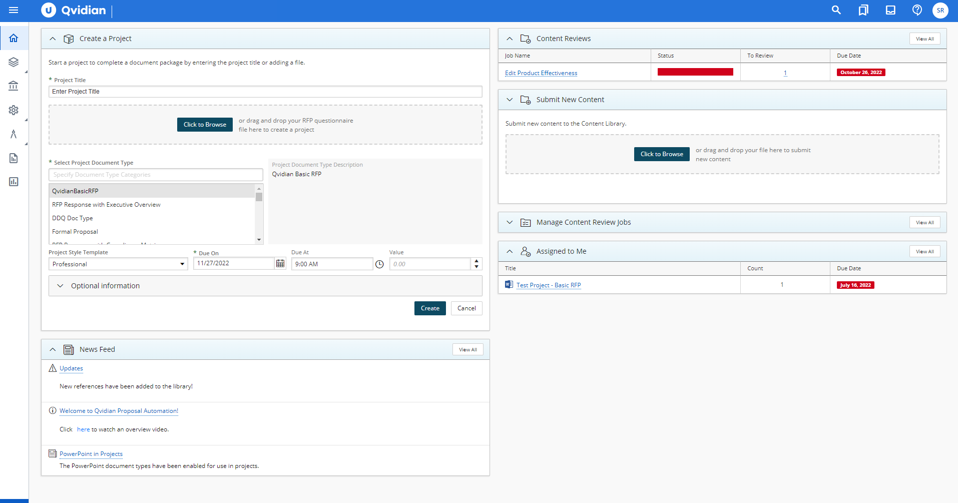Open the compass tool sidebar icon
Screen dimensions: 958x503
coord(14,134)
